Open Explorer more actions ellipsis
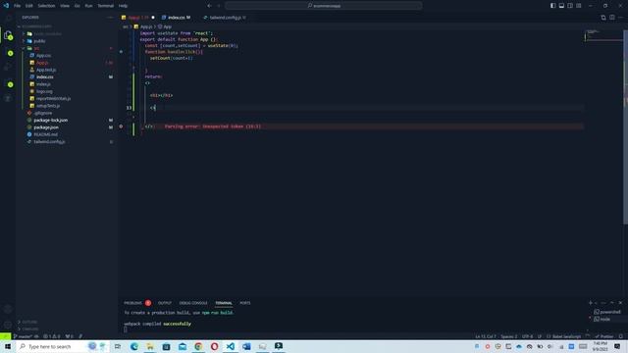The height and width of the screenshot is (353, 628). tap(110, 18)
